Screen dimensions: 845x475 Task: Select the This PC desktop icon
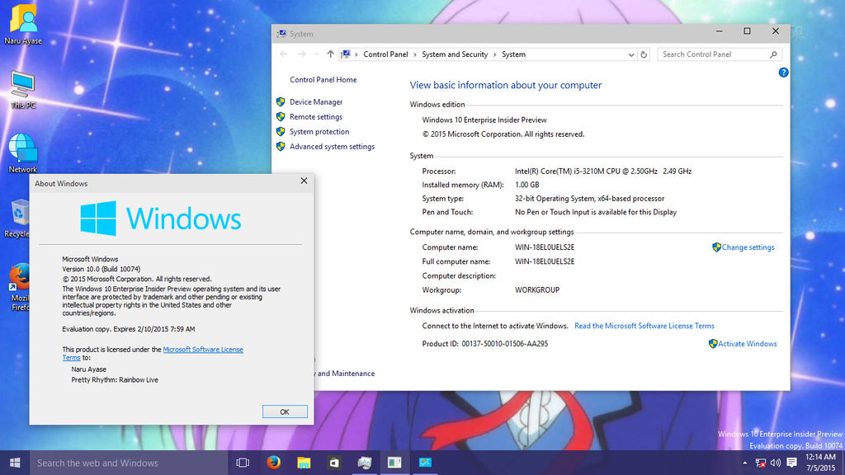click(x=22, y=89)
